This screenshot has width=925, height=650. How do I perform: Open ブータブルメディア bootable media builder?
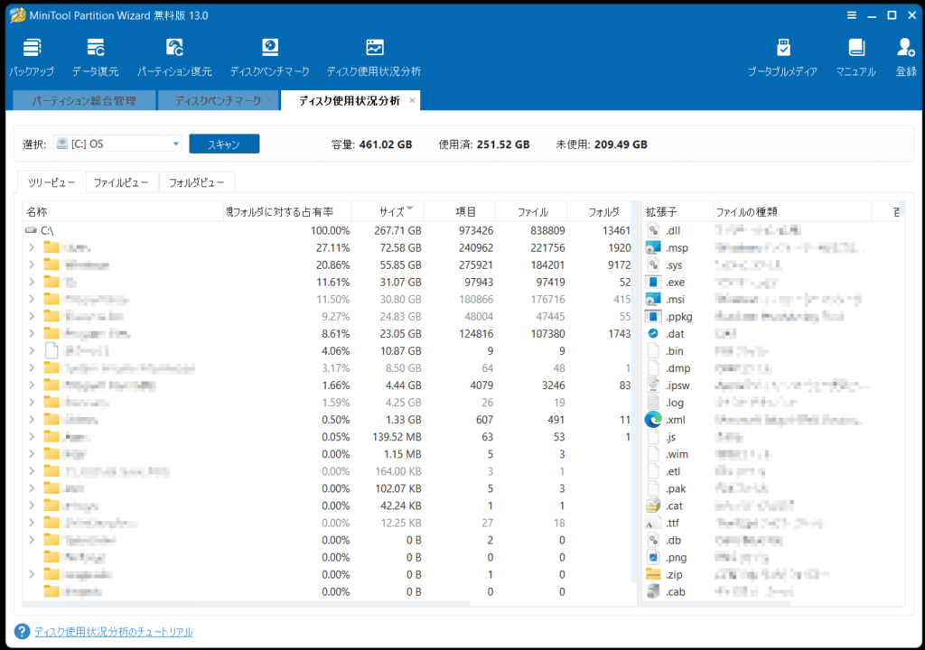(782, 56)
